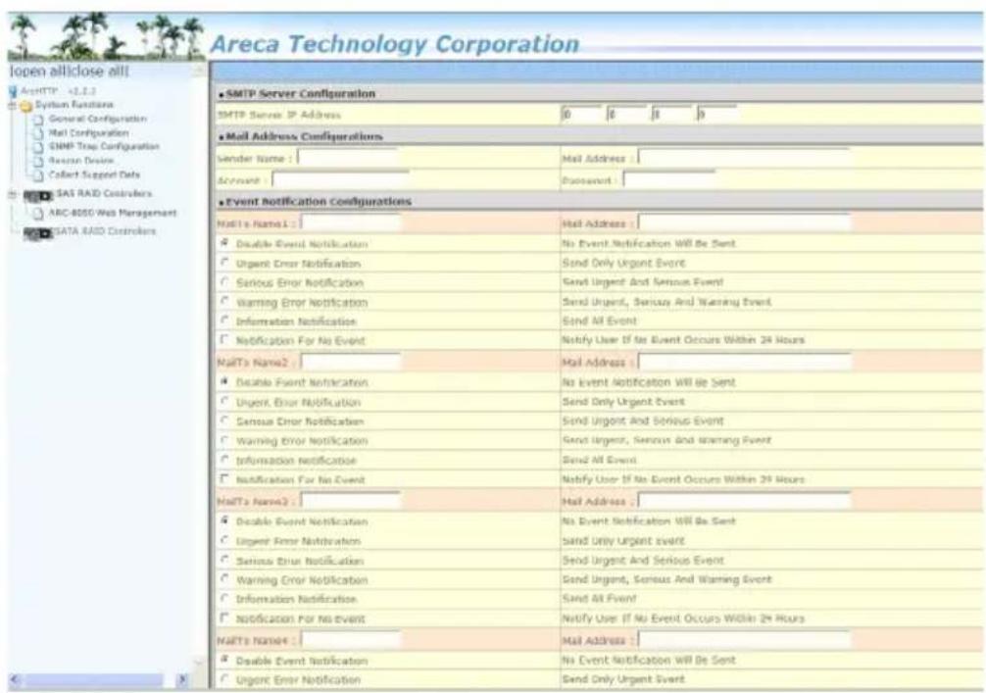Image resolution: width=986 pixels, height=693 pixels.
Task: Select Warning Error Notification under MailTo Name2
Action: tap(224, 440)
